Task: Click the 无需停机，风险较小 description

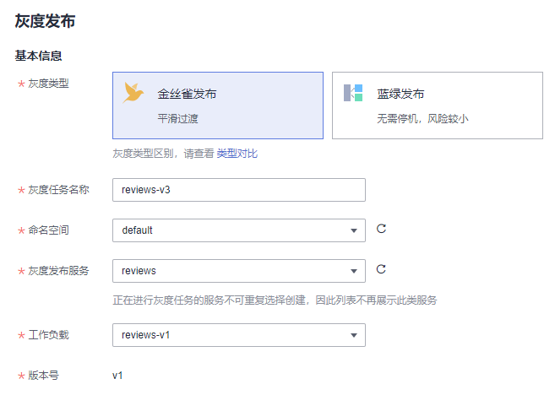Action: tap(422, 118)
